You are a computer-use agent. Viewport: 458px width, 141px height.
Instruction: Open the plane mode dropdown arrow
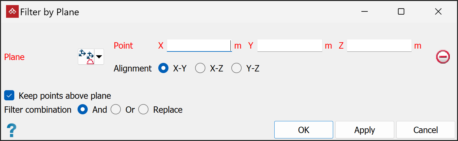pyautogui.click(x=99, y=57)
